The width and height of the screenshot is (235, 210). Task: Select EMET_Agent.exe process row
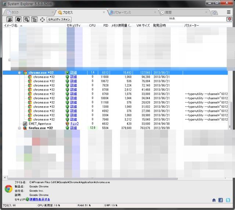coord(115,124)
